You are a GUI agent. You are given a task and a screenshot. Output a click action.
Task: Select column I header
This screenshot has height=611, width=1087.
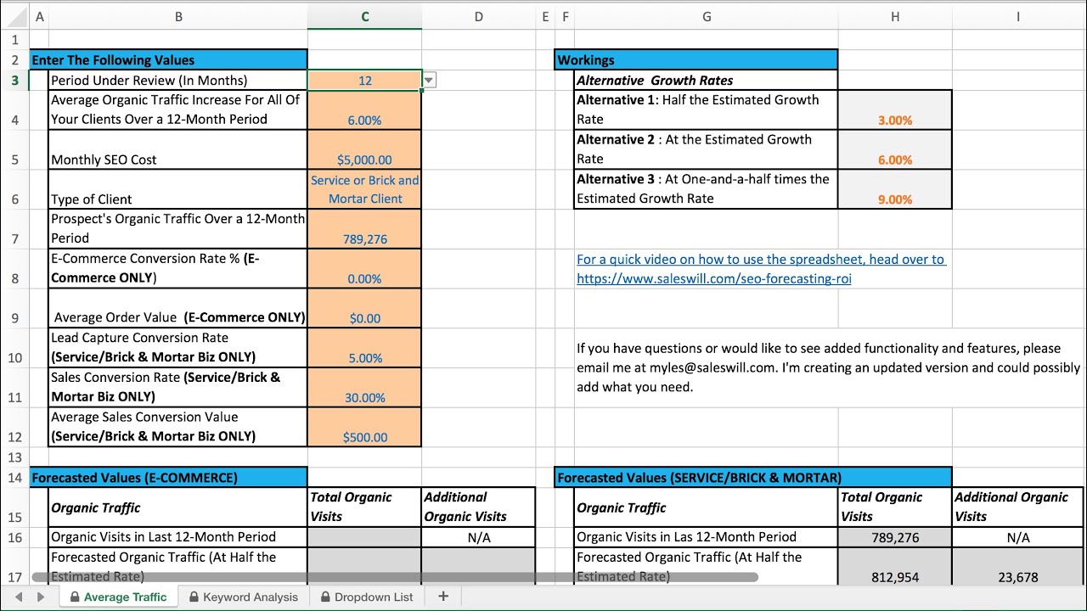(x=1018, y=16)
